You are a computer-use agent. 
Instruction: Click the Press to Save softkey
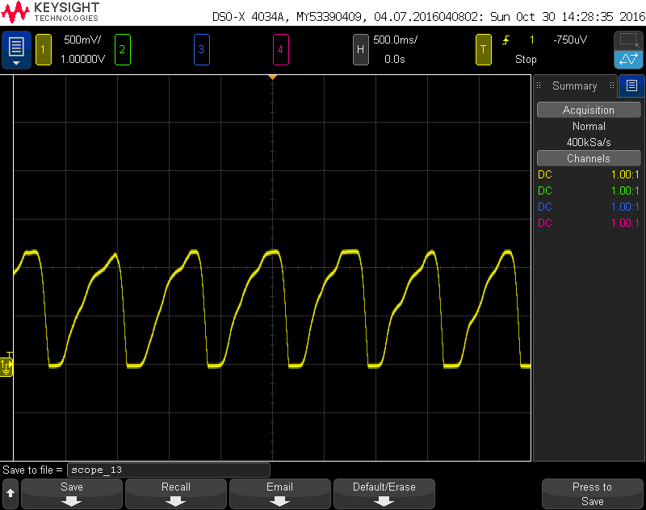[592, 494]
